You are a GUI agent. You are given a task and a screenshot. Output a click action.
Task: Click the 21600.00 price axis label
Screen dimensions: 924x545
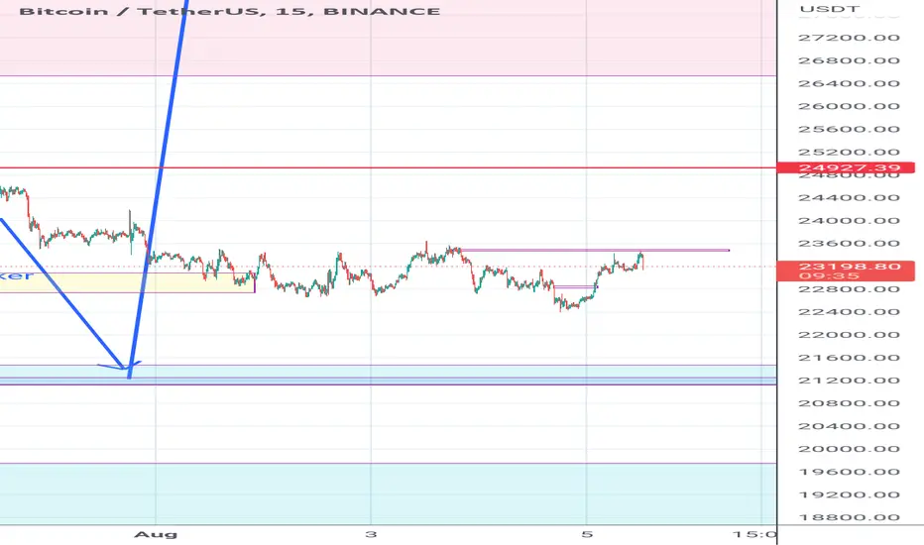[849, 359]
